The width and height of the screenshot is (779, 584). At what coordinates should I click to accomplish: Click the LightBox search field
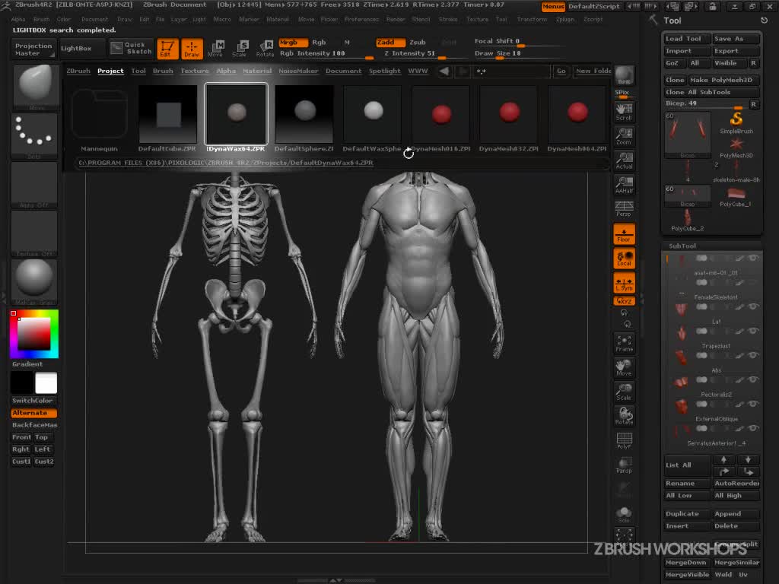click(512, 71)
